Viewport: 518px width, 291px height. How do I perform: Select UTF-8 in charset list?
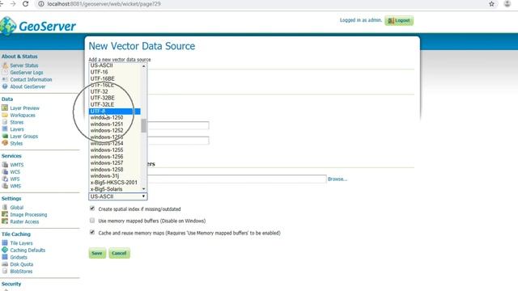coord(115,112)
